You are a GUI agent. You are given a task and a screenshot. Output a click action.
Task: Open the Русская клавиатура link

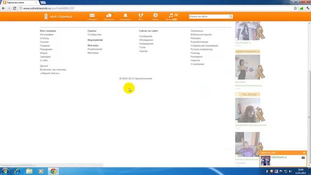click(x=202, y=49)
